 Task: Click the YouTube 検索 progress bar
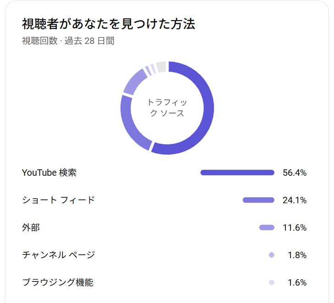coord(237,173)
